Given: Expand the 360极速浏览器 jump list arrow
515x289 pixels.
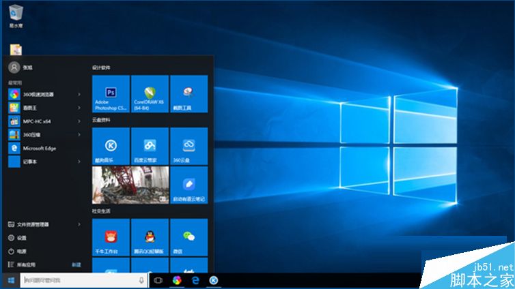Looking at the screenshot, I should [79, 94].
